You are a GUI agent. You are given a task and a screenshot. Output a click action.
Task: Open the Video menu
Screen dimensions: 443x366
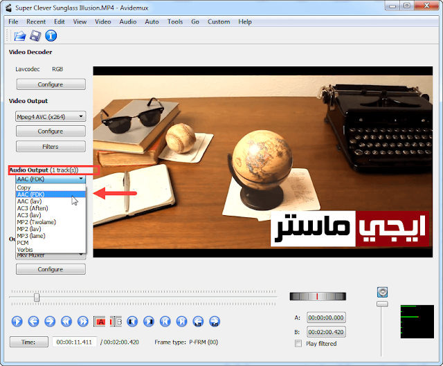tap(103, 21)
